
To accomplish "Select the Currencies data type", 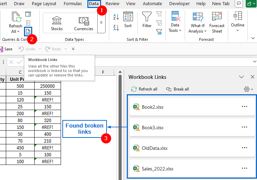I will point(84,23).
